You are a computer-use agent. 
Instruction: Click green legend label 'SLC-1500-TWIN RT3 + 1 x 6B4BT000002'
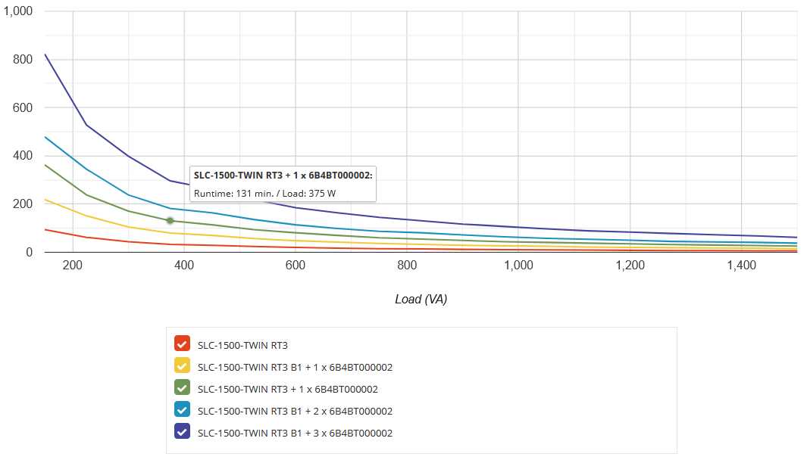pyautogui.click(x=287, y=389)
